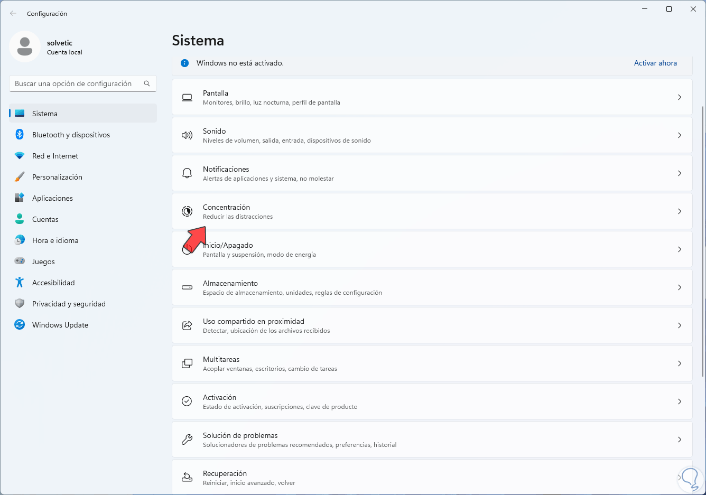Viewport: 706px width, 495px height.
Task: Go back with the top-left arrow
Action: click(x=13, y=13)
